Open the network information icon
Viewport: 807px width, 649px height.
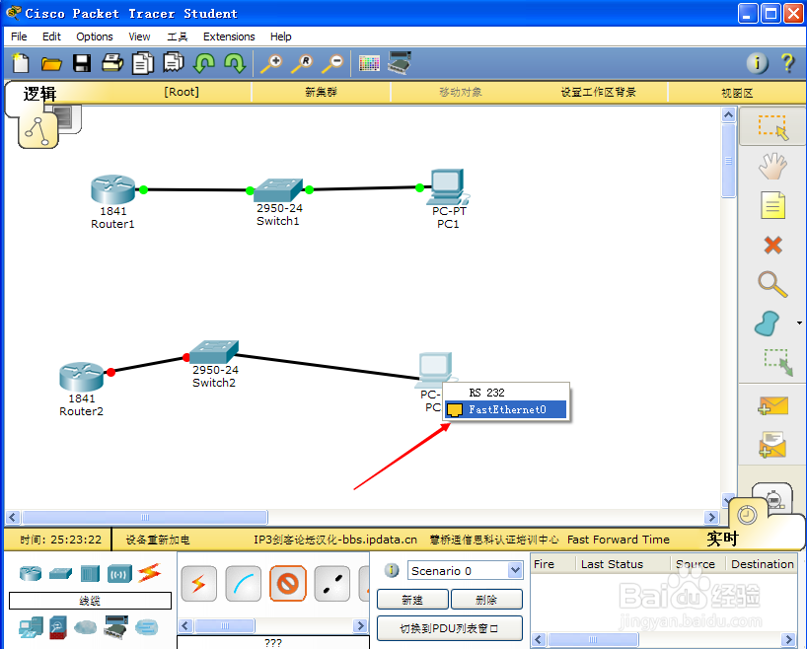757,63
